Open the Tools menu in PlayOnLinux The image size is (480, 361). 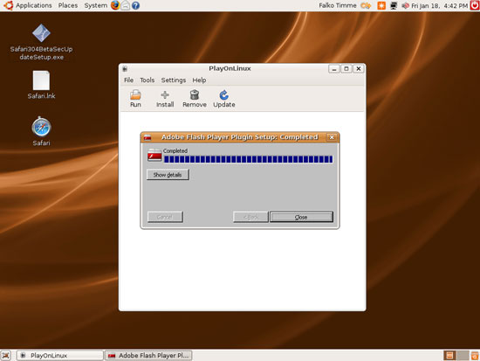(147, 80)
